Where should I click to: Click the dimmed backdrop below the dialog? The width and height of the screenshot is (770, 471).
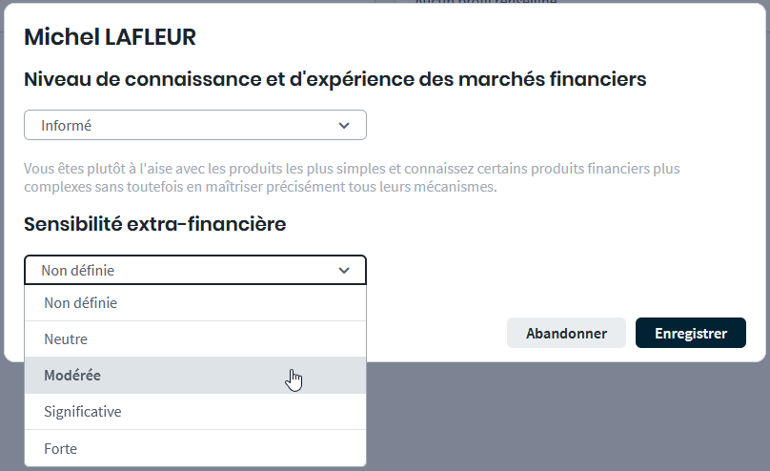(572, 420)
